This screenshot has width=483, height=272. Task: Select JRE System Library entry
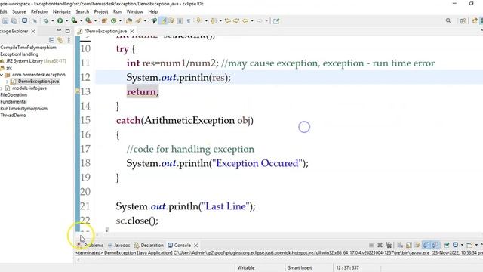pyautogui.click(x=33, y=61)
